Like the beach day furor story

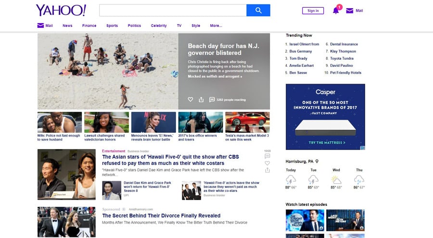[x=191, y=100]
